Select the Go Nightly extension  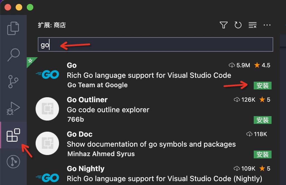point(86,169)
